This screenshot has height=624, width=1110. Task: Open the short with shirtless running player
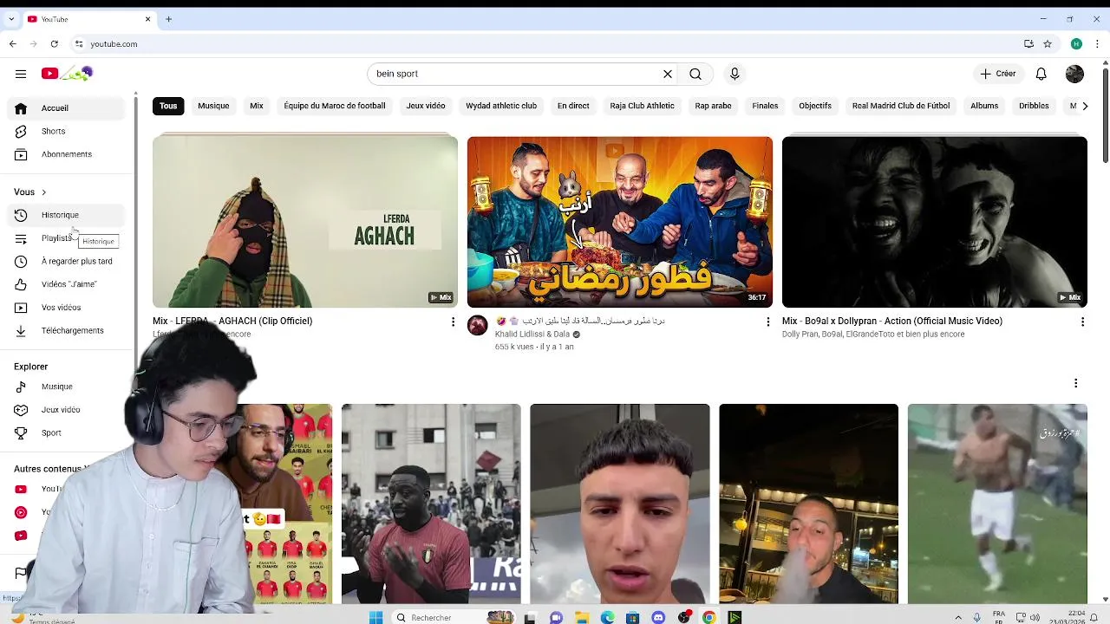(997, 504)
